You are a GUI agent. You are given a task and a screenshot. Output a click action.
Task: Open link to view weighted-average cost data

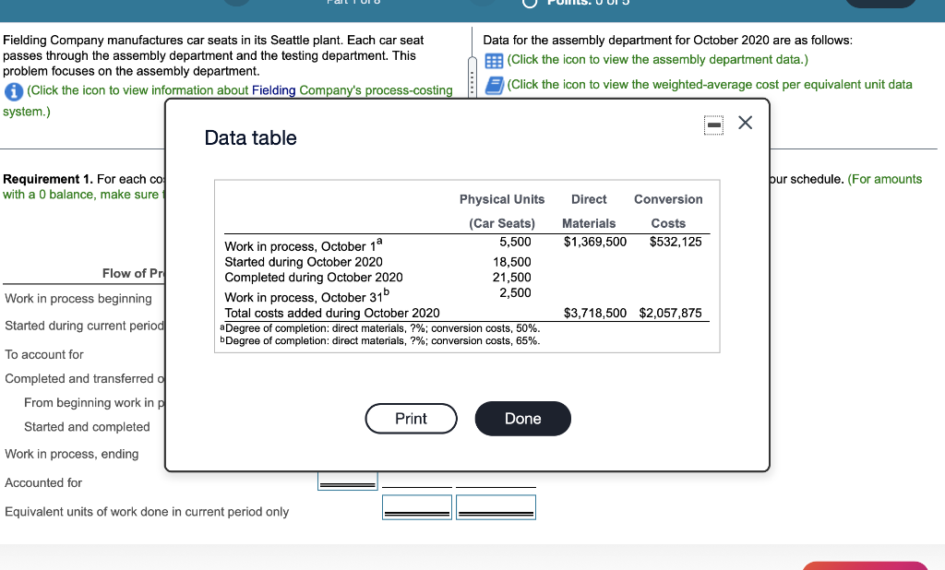tap(710, 84)
